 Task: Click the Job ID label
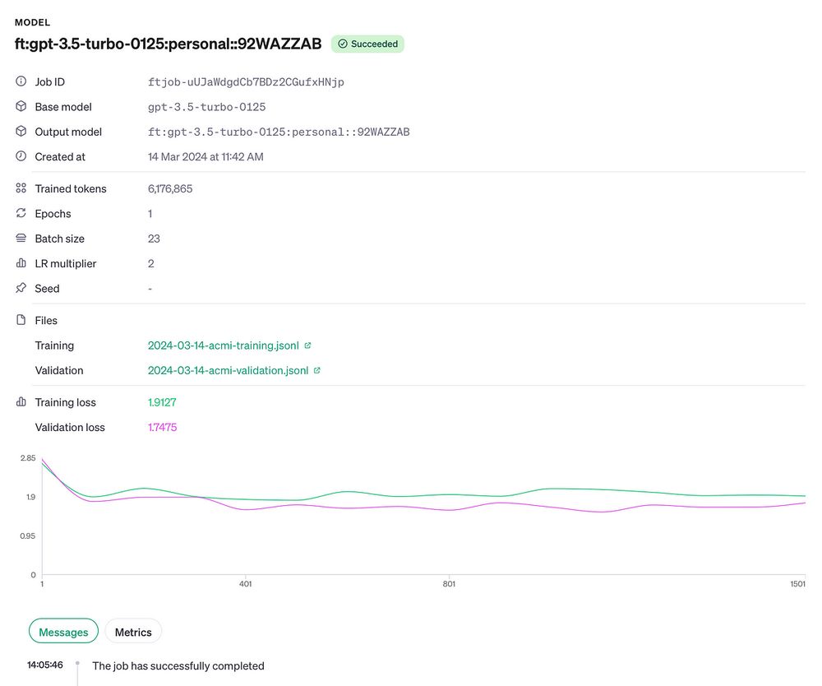click(x=50, y=81)
